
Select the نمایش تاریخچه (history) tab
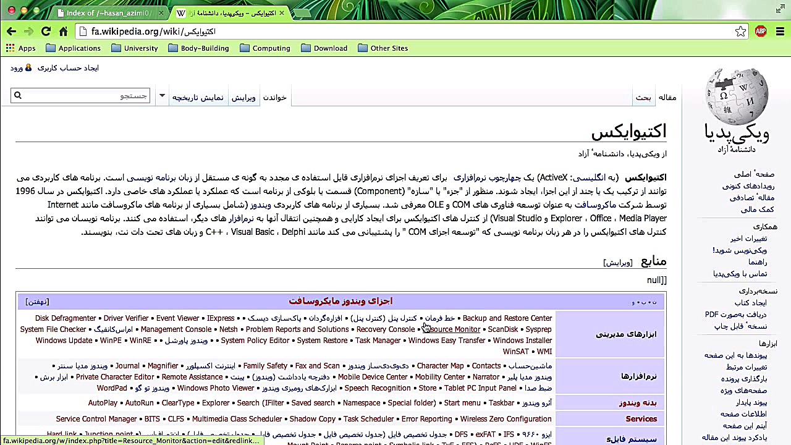coord(198,97)
